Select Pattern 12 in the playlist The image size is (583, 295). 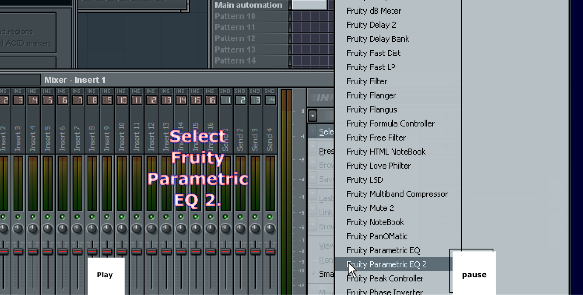[235, 39]
